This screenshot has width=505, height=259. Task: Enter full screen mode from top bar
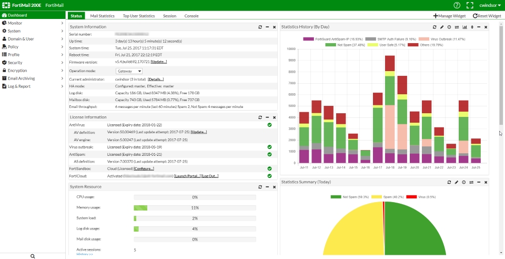click(x=470, y=5)
